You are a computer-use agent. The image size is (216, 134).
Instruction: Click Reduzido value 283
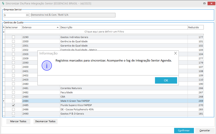pyautogui.click(x=195, y=110)
